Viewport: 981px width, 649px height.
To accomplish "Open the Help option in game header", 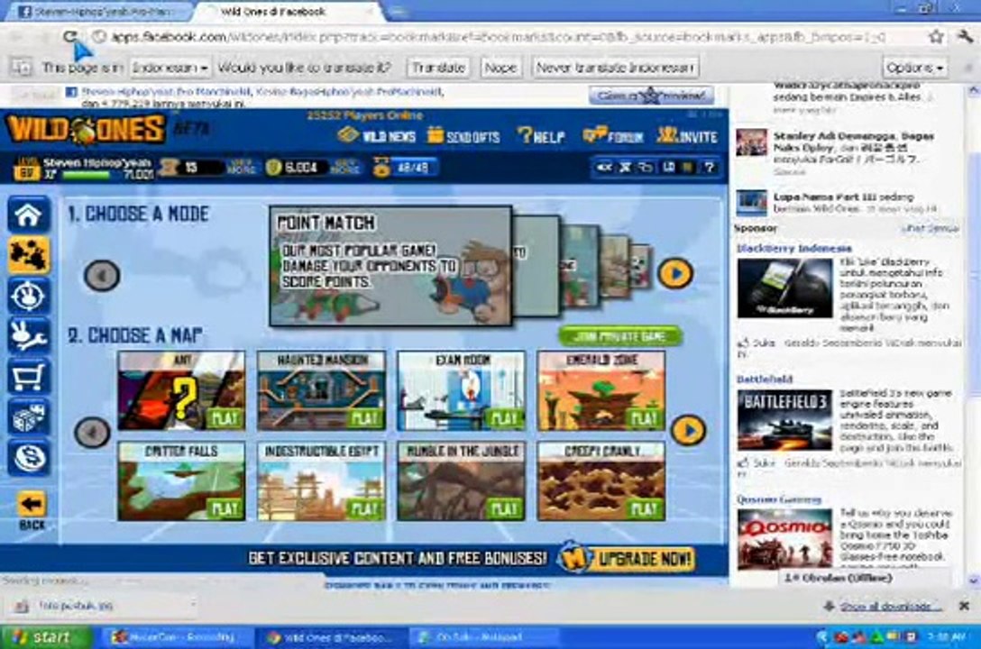I will 542,136.
